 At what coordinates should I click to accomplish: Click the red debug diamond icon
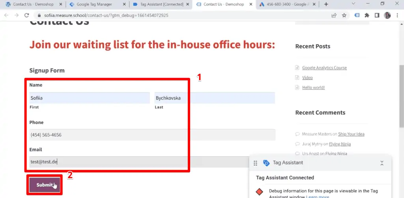260,192
